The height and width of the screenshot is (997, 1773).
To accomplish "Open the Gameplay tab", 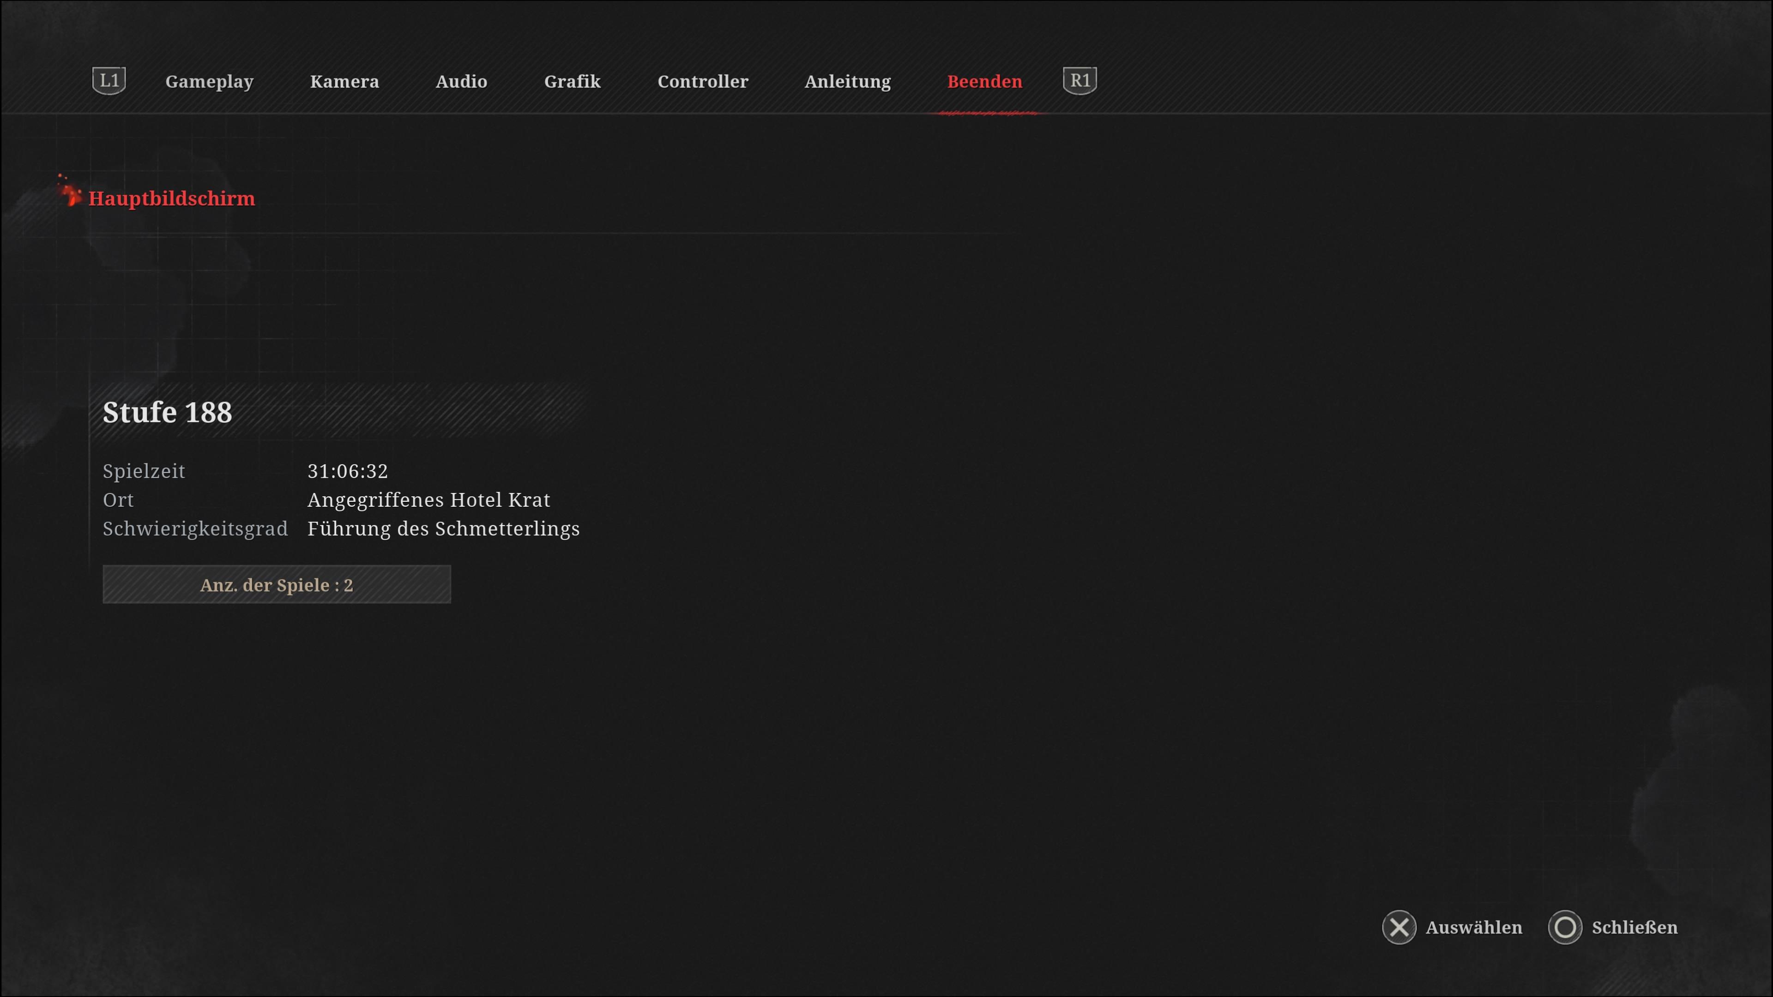I will pos(209,81).
